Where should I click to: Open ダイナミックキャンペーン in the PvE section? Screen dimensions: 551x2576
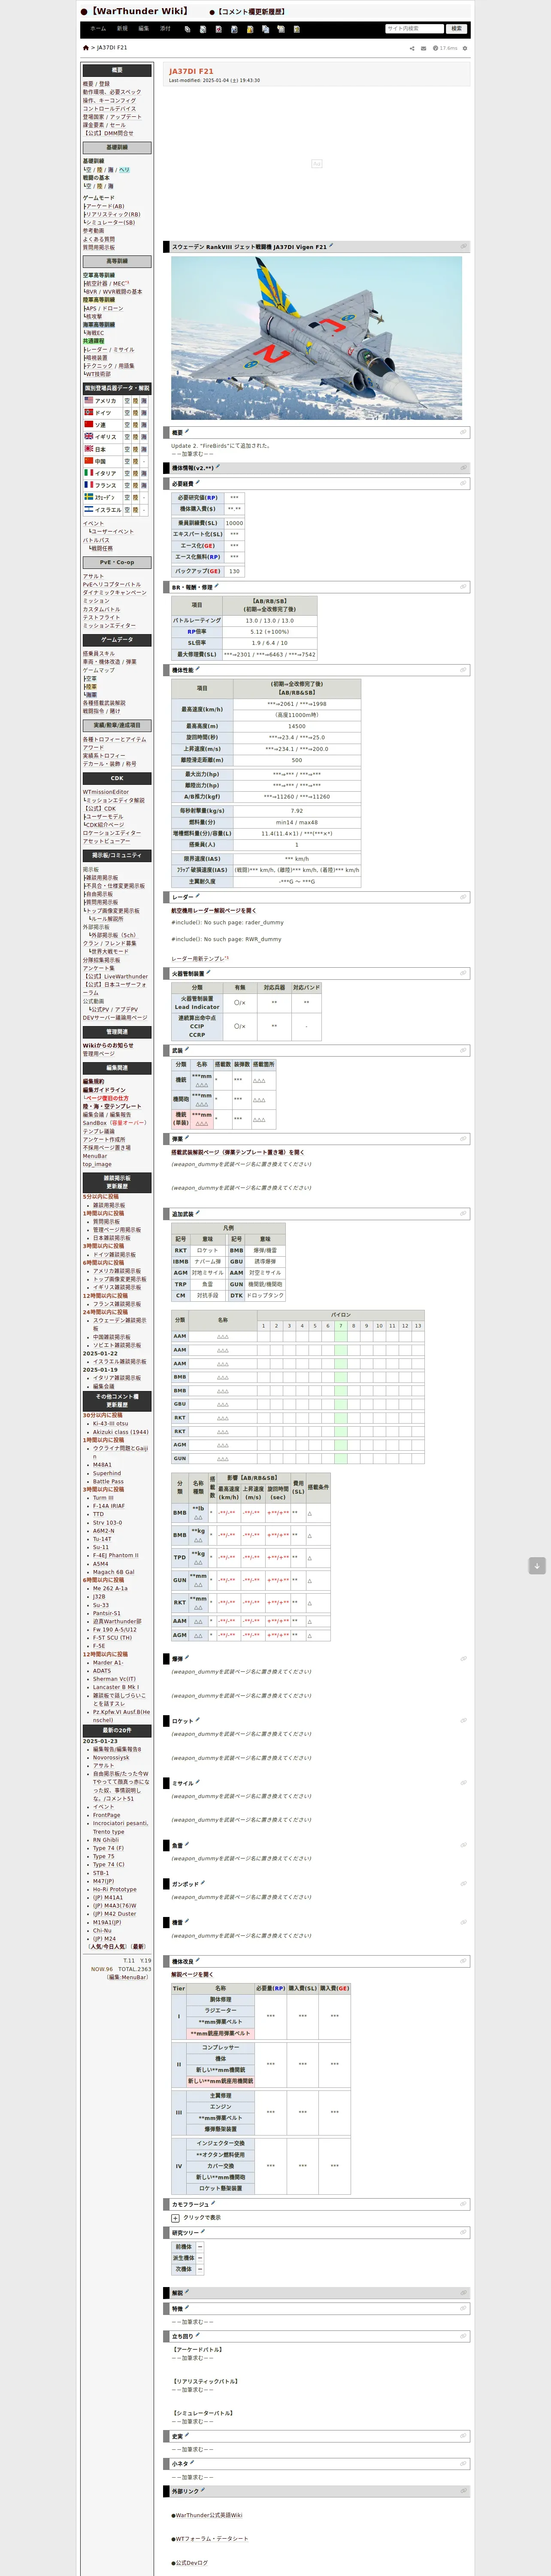115,593
